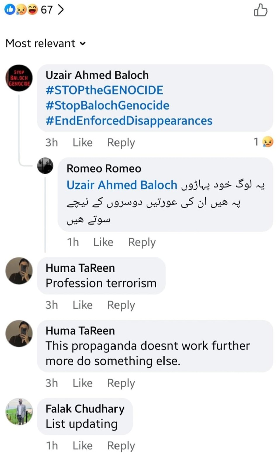The image size is (280, 458).
Task: Open the #STOPtheGENOCIDE hashtag
Action: pyautogui.click(x=104, y=90)
